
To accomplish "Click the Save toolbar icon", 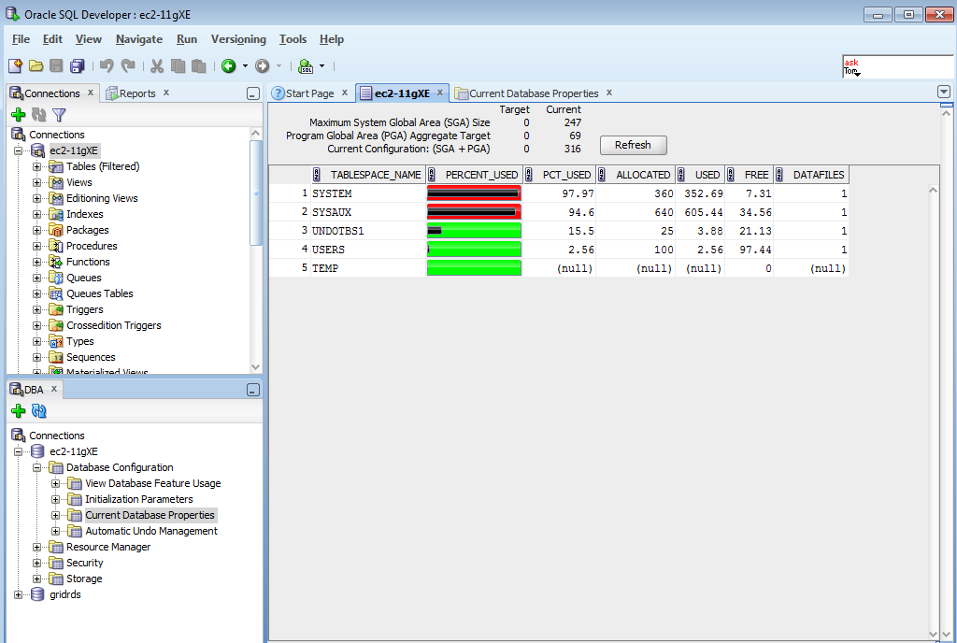I will tap(56, 65).
